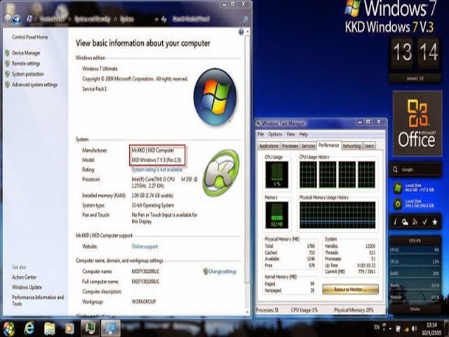The width and height of the screenshot is (449, 337).
Task: Switch to the Services tab
Action: [x=308, y=146]
